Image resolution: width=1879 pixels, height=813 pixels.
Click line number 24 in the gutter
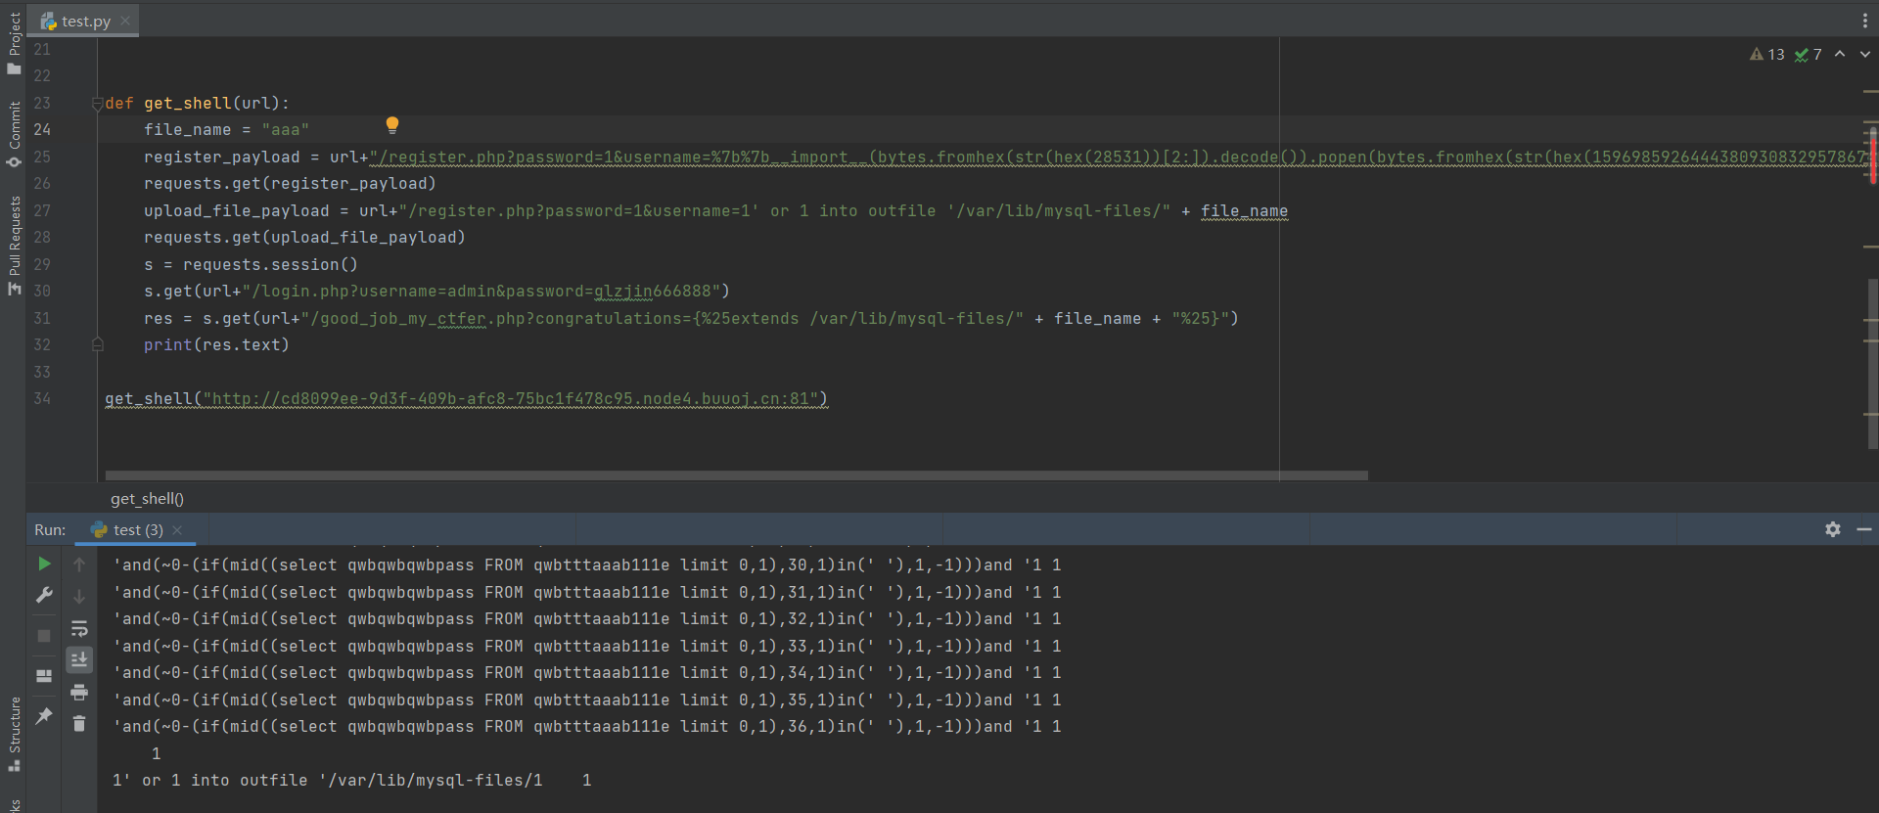[x=42, y=130]
